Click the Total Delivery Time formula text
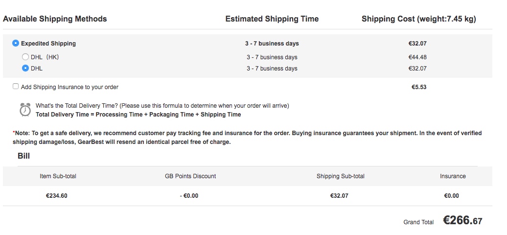 (x=138, y=114)
